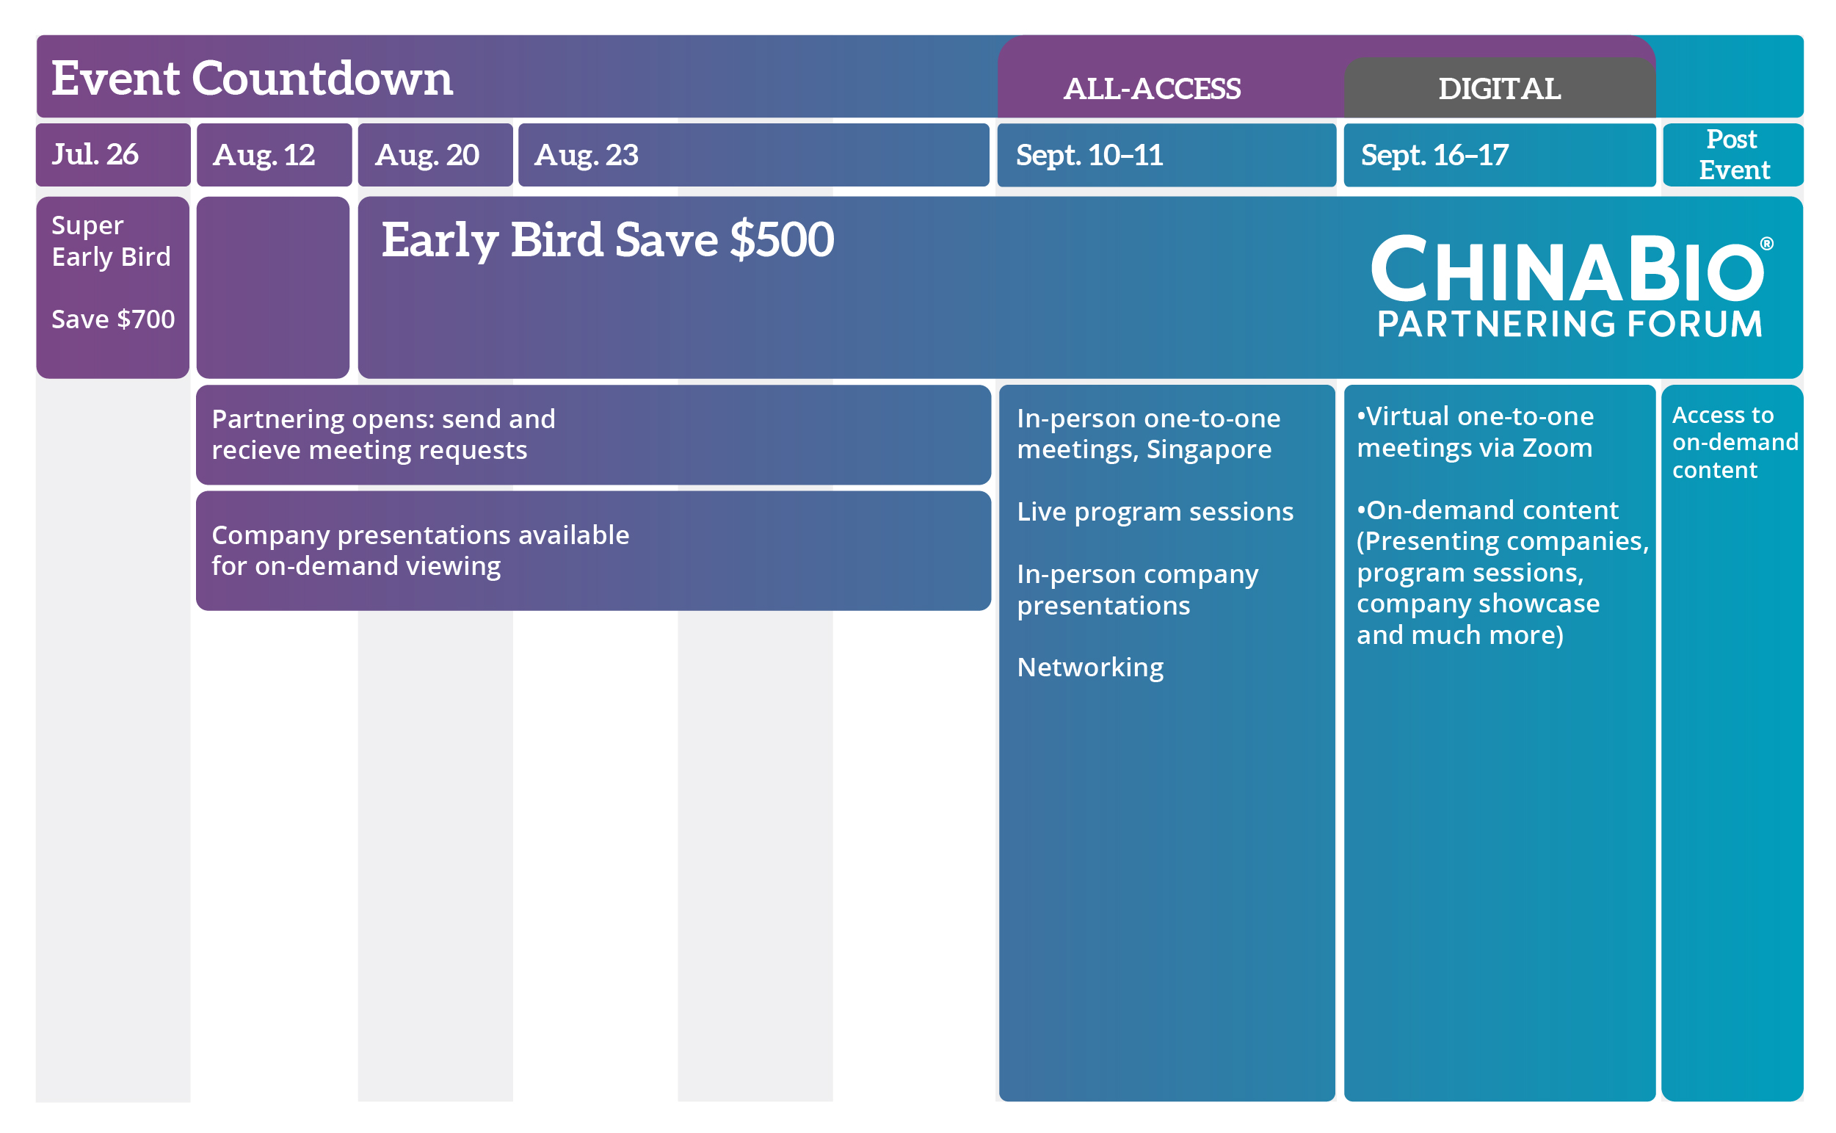Image resolution: width=1836 pixels, height=1133 pixels.
Task: Open Access to on-demand content box
Action: (1732, 442)
